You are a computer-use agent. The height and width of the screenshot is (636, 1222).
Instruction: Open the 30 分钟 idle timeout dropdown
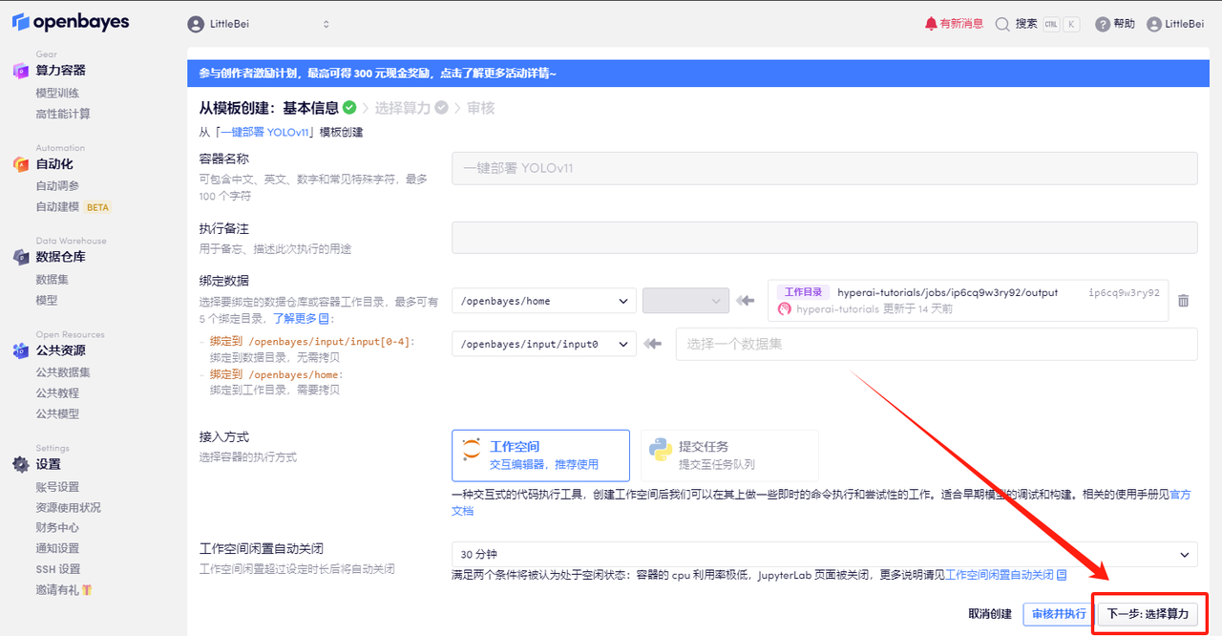[824, 554]
